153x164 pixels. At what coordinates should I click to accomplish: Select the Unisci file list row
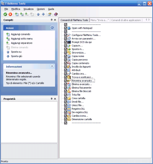click(78, 105)
